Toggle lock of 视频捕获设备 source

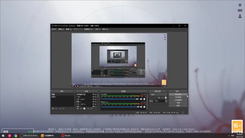tap(96, 94)
